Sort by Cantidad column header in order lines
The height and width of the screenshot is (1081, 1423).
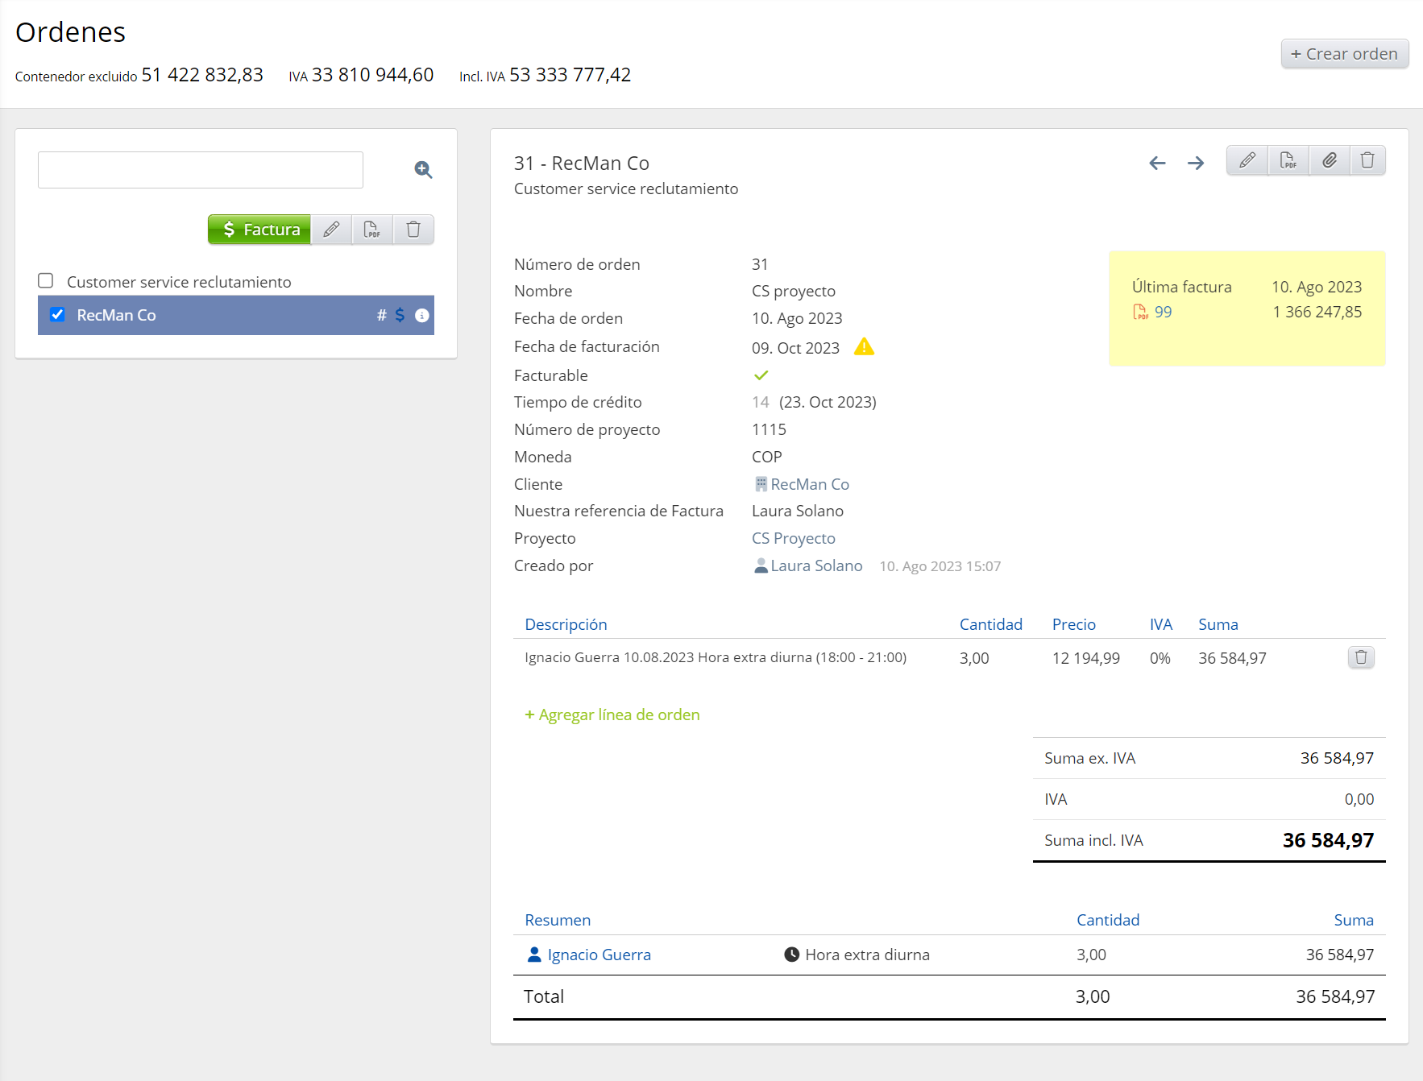[990, 624]
